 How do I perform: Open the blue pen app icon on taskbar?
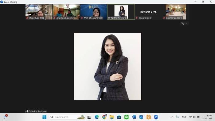click(x=141, y=117)
